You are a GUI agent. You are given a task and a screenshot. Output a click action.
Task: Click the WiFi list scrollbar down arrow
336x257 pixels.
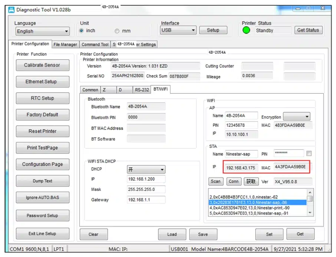coord(310,213)
